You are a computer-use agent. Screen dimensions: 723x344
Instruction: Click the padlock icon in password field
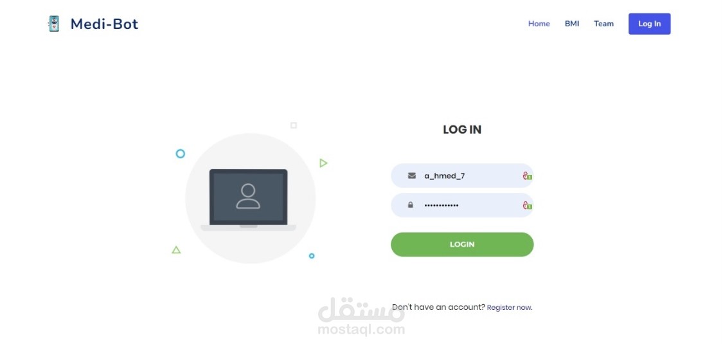click(411, 204)
